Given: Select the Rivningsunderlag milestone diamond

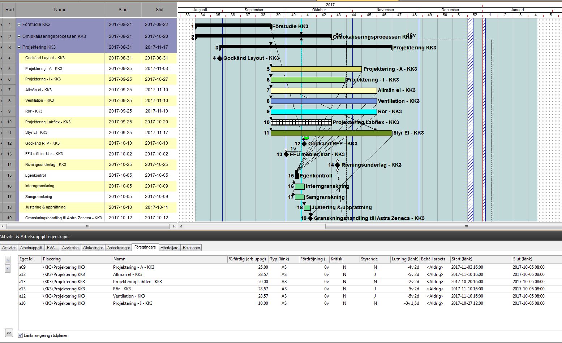Looking at the screenshot, I should [338, 165].
